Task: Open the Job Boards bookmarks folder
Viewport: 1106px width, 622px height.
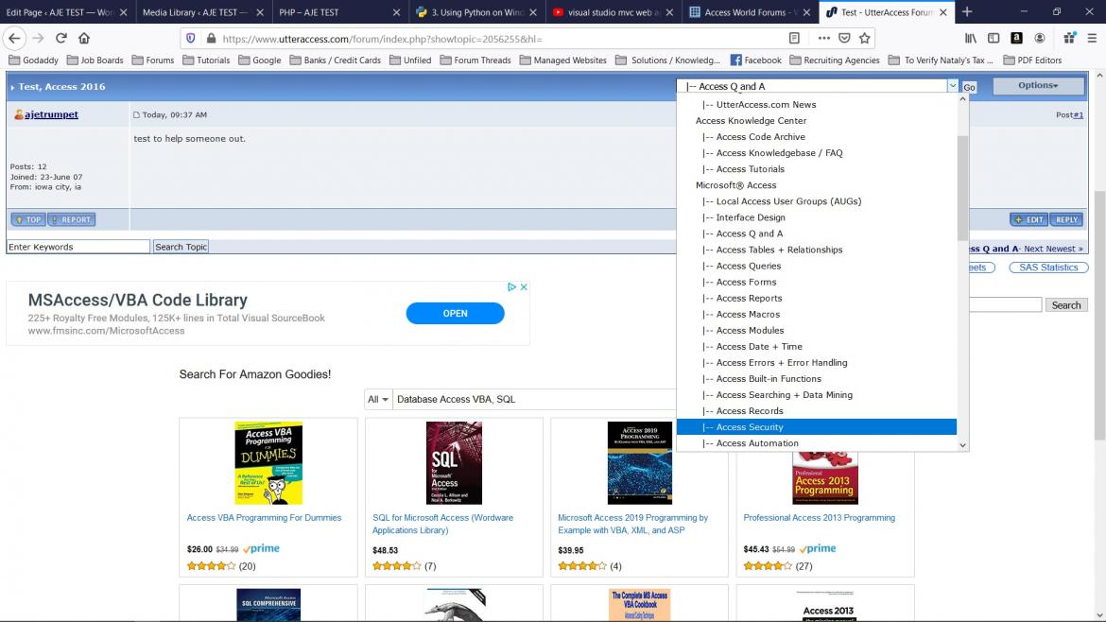Action: (x=95, y=60)
